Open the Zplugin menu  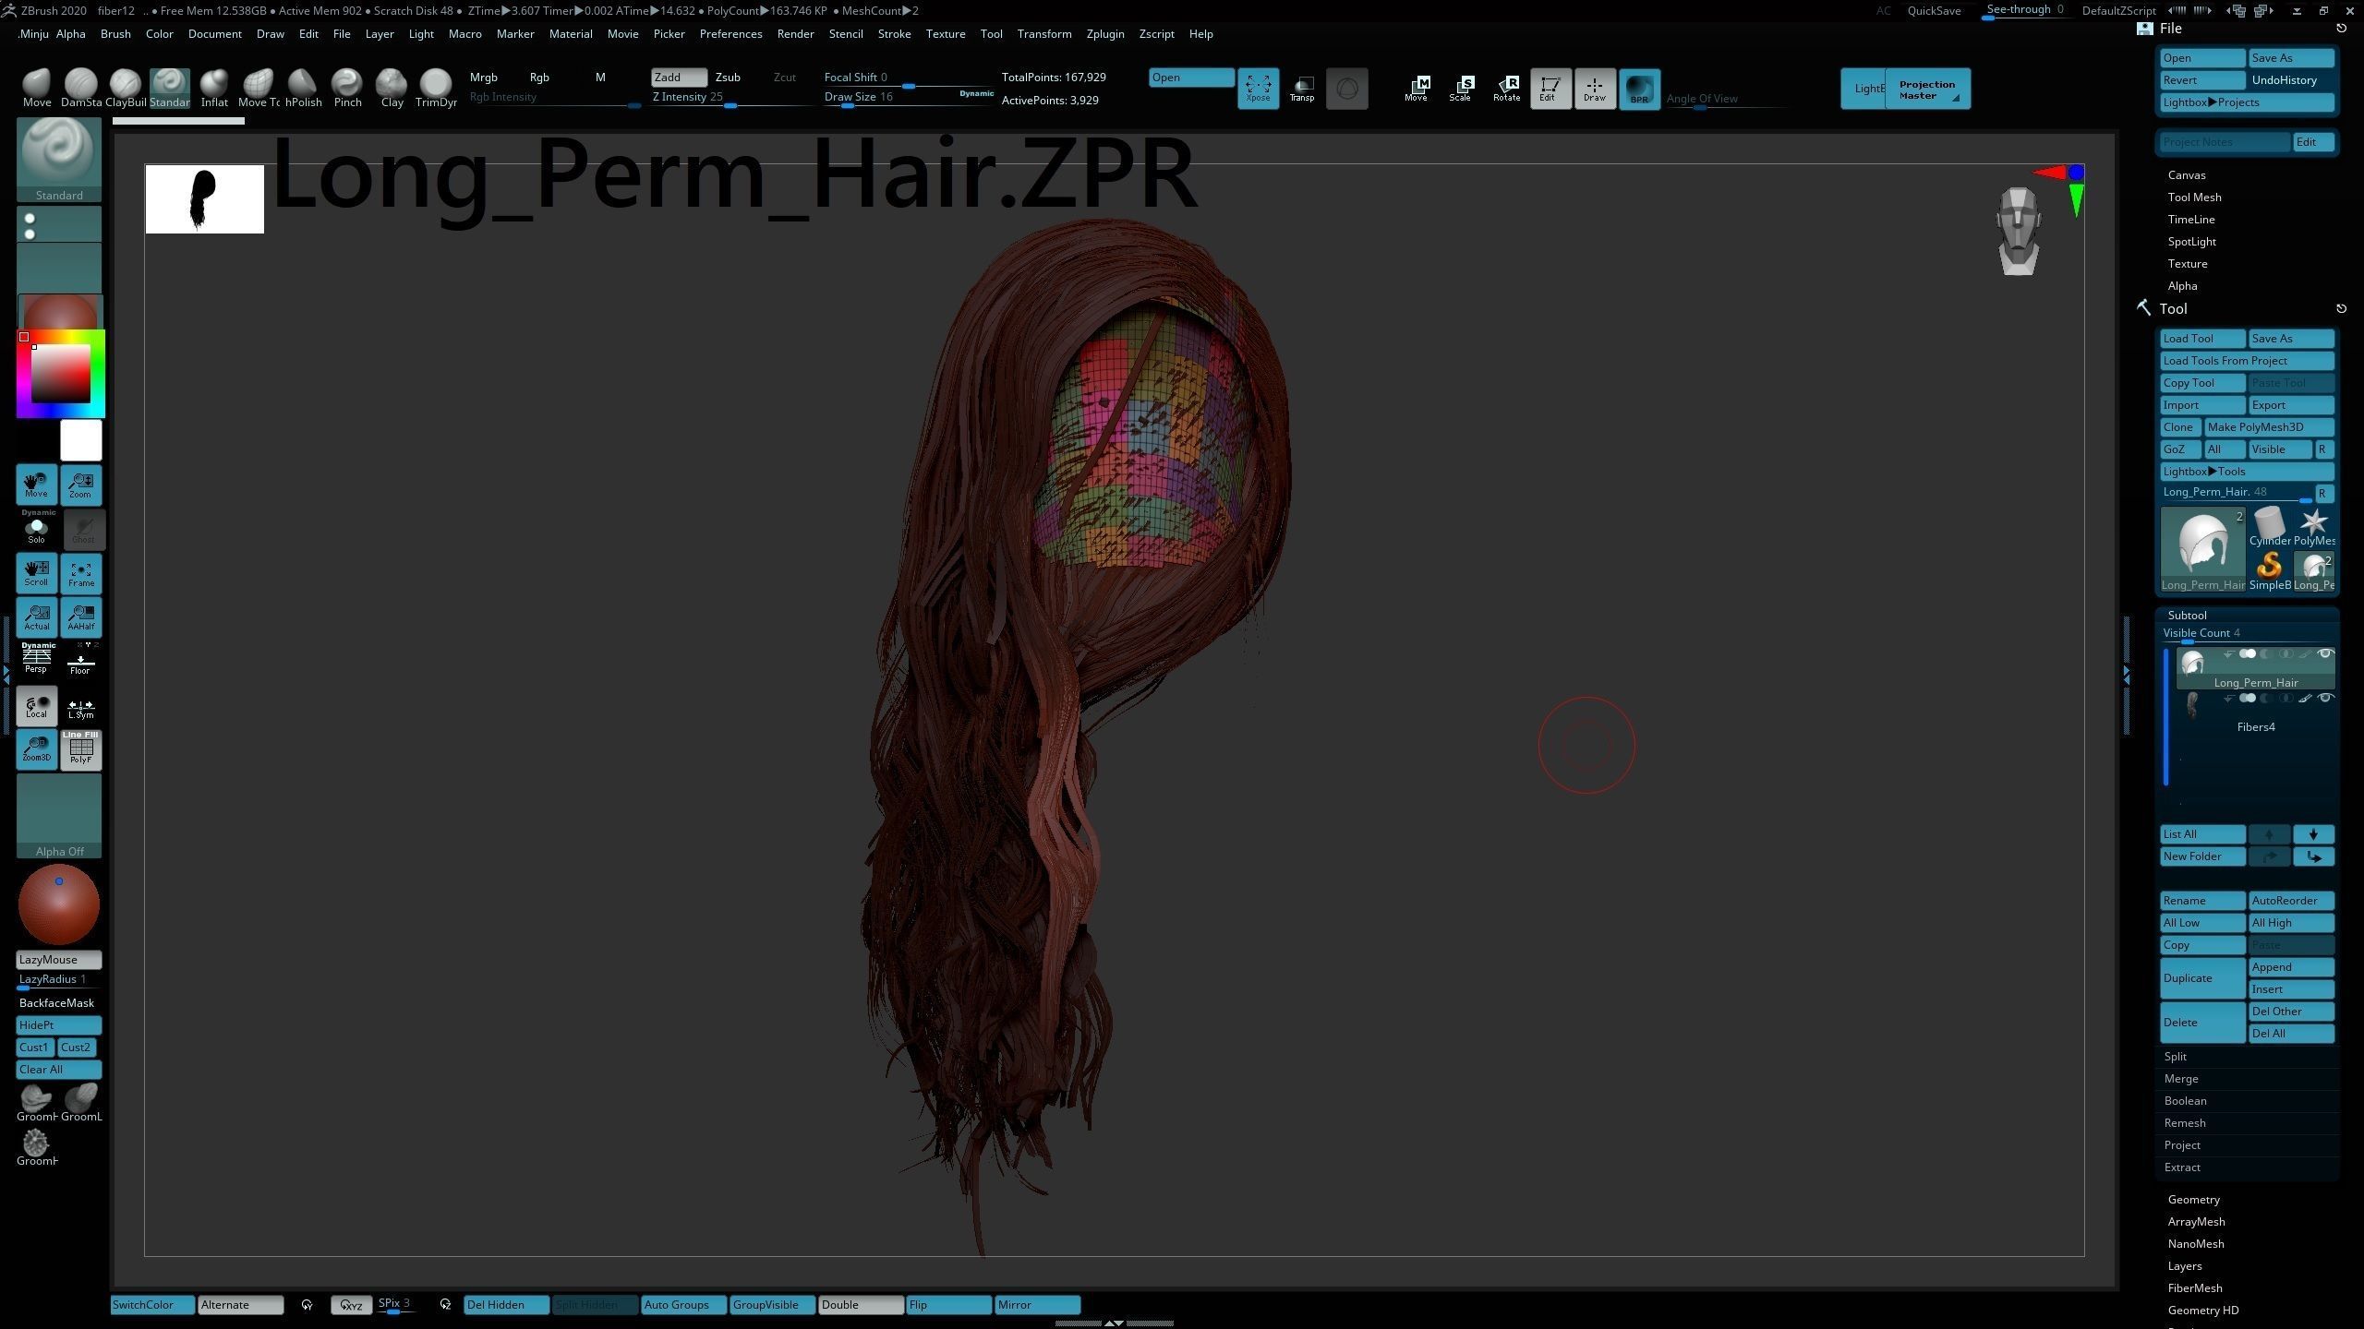coord(1105,33)
